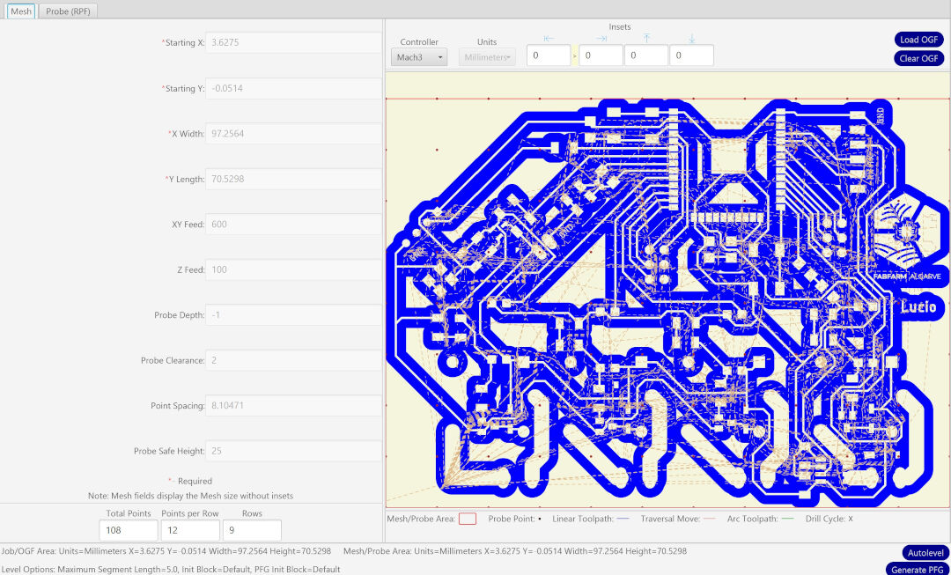Click the Linear Toolpath blue legend line

point(623,520)
